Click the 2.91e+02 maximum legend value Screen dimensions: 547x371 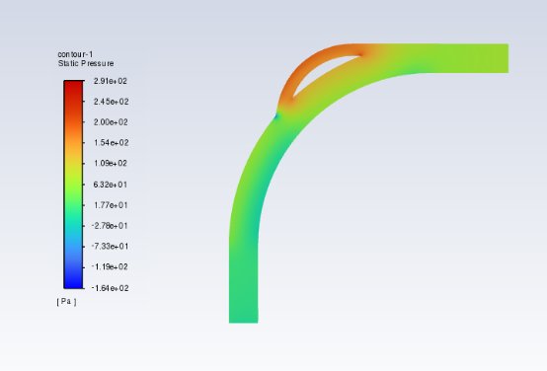[x=111, y=81]
